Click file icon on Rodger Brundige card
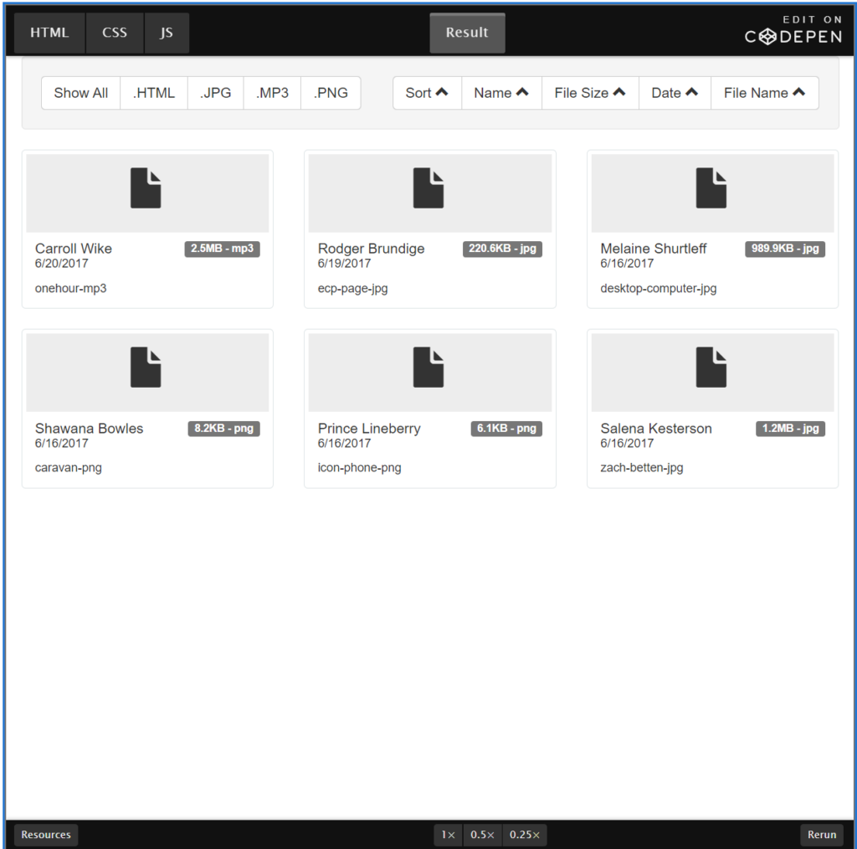The width and height of the screenshot is (857, 849). point(428,188)
